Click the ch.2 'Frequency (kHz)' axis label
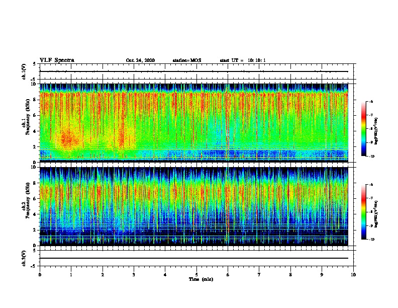The width and height of the screenshot is (398, 308). pyautogui.click(x=28, y=200)
